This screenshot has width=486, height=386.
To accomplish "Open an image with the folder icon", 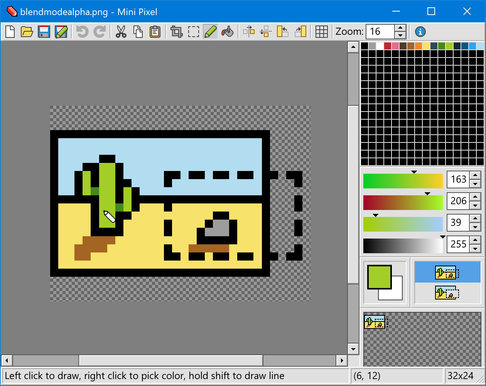I will point(27,32).
